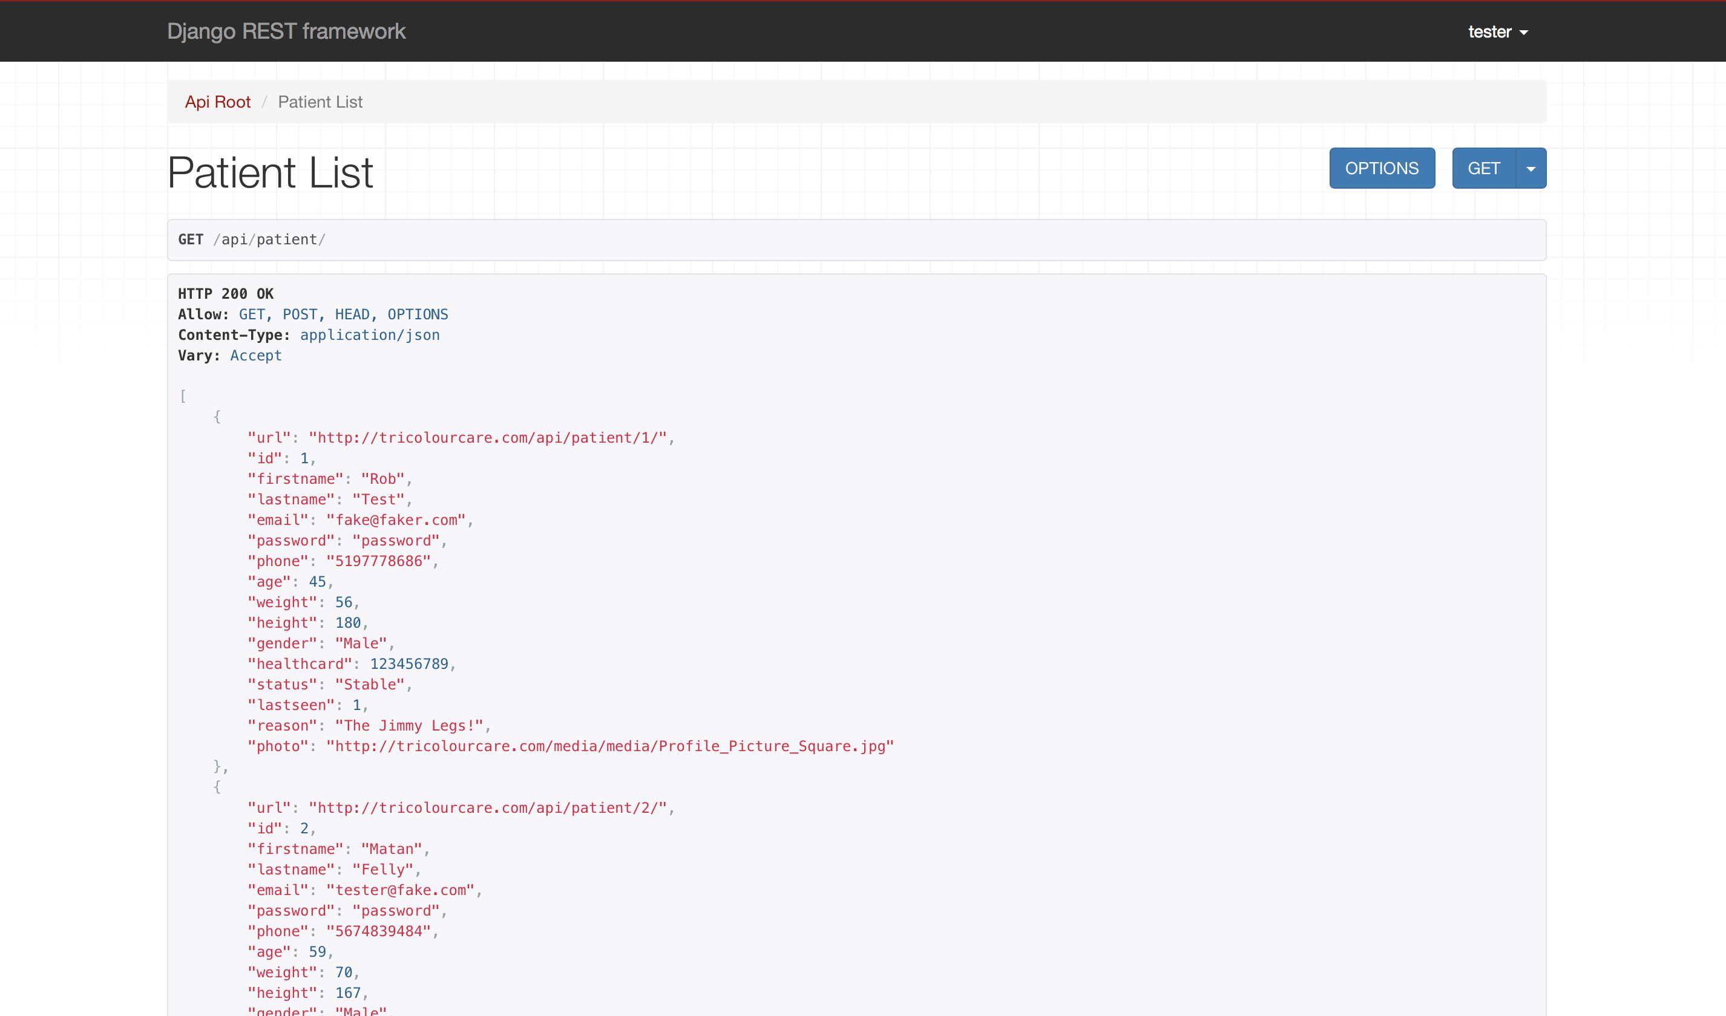
Task: Expand the GET format dropdown arrow
Action: pos(1531,169)
